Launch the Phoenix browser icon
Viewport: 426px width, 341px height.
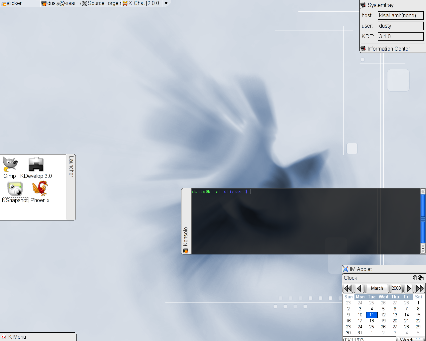40,192
